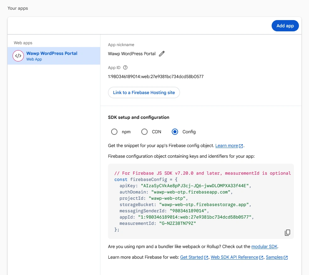Image resolution: width=309 pixels, height=275 pixels.
Task: Click the "Your apps" heading
Action: pos(18,8)
